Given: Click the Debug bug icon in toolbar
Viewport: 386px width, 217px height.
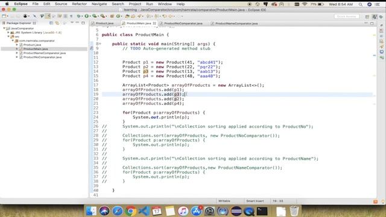Looking at the screenshot, I should tap(79, 16).
